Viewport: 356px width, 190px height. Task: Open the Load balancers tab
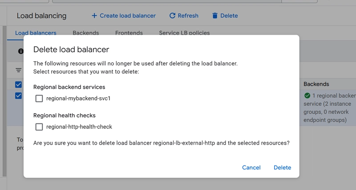[36, 33]
